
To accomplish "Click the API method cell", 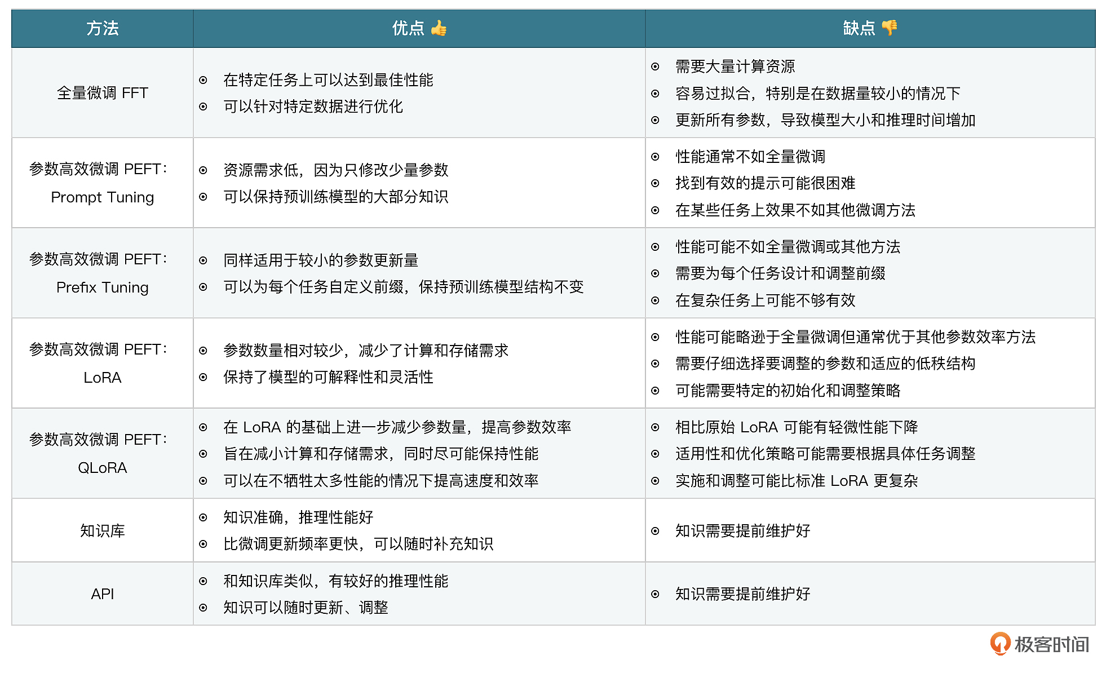I will (x=103, y=594).
